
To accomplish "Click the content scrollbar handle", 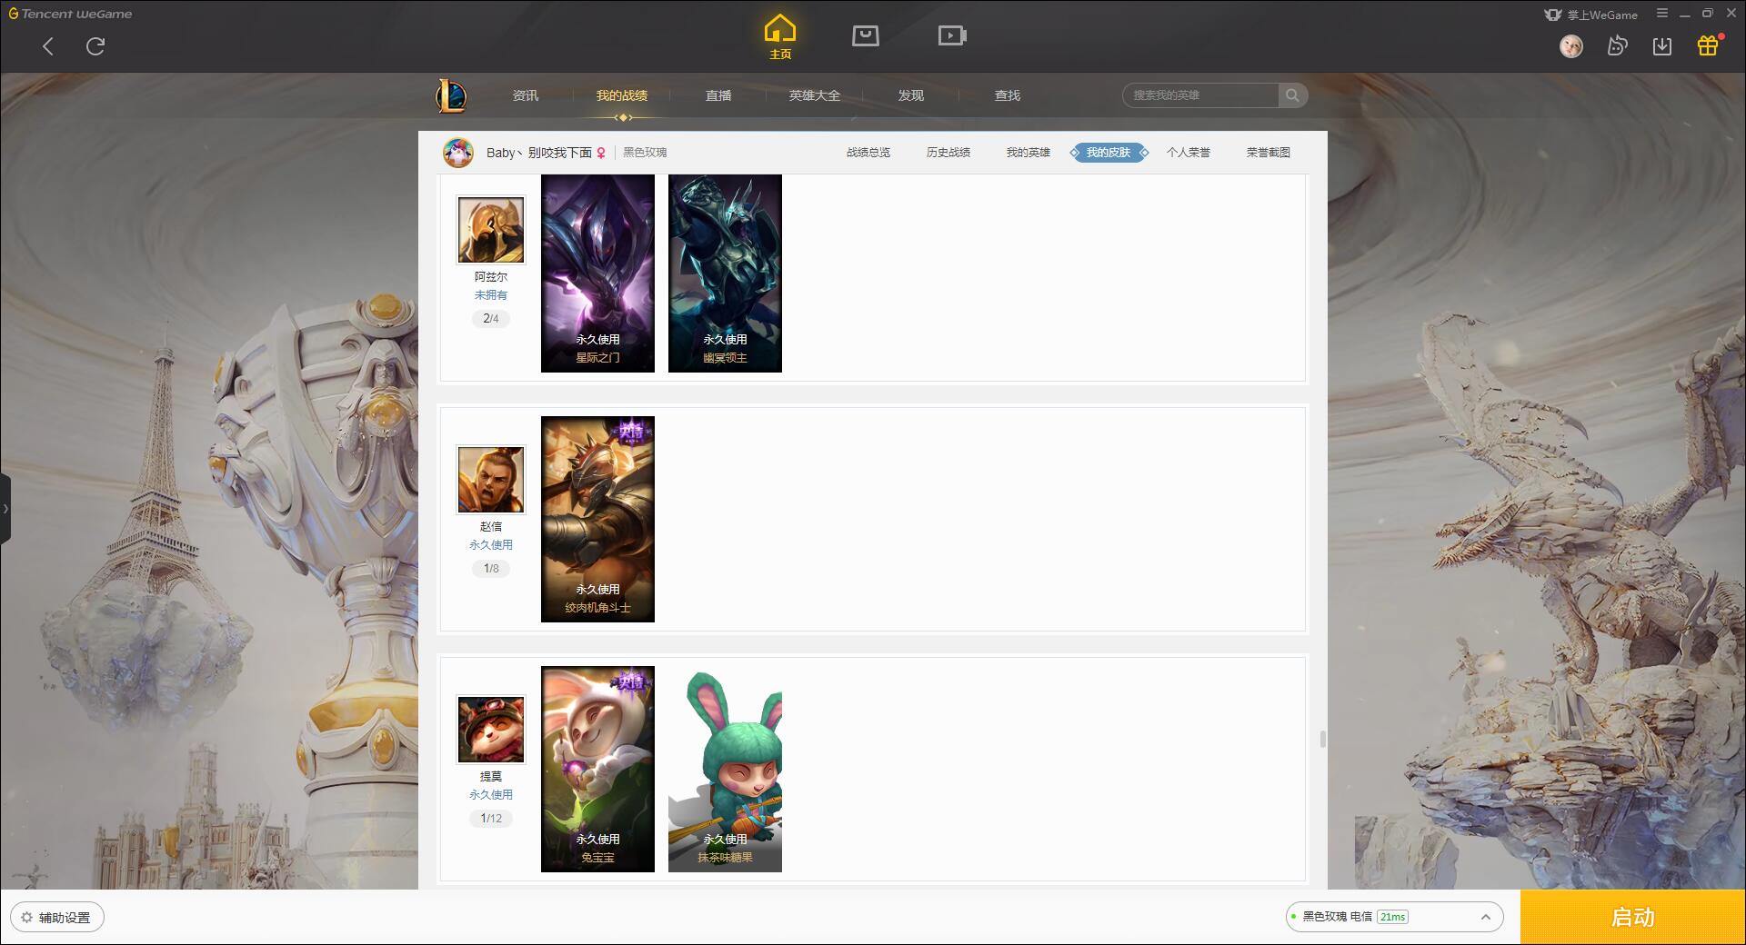I will 1322,739.
